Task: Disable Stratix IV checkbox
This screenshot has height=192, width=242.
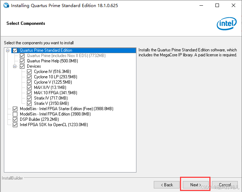Action: coord(29,98)
